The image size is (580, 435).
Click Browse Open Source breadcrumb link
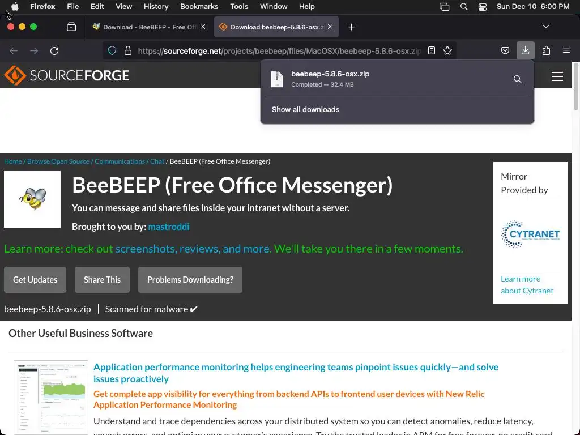(x=58, y=161)
